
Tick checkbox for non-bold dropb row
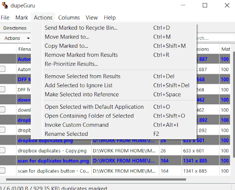pyautogui.click(x=2, y=130)
